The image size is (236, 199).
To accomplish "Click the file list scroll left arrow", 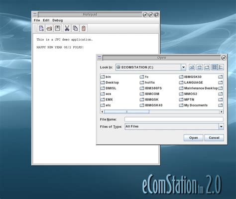I will pos(102,112).
